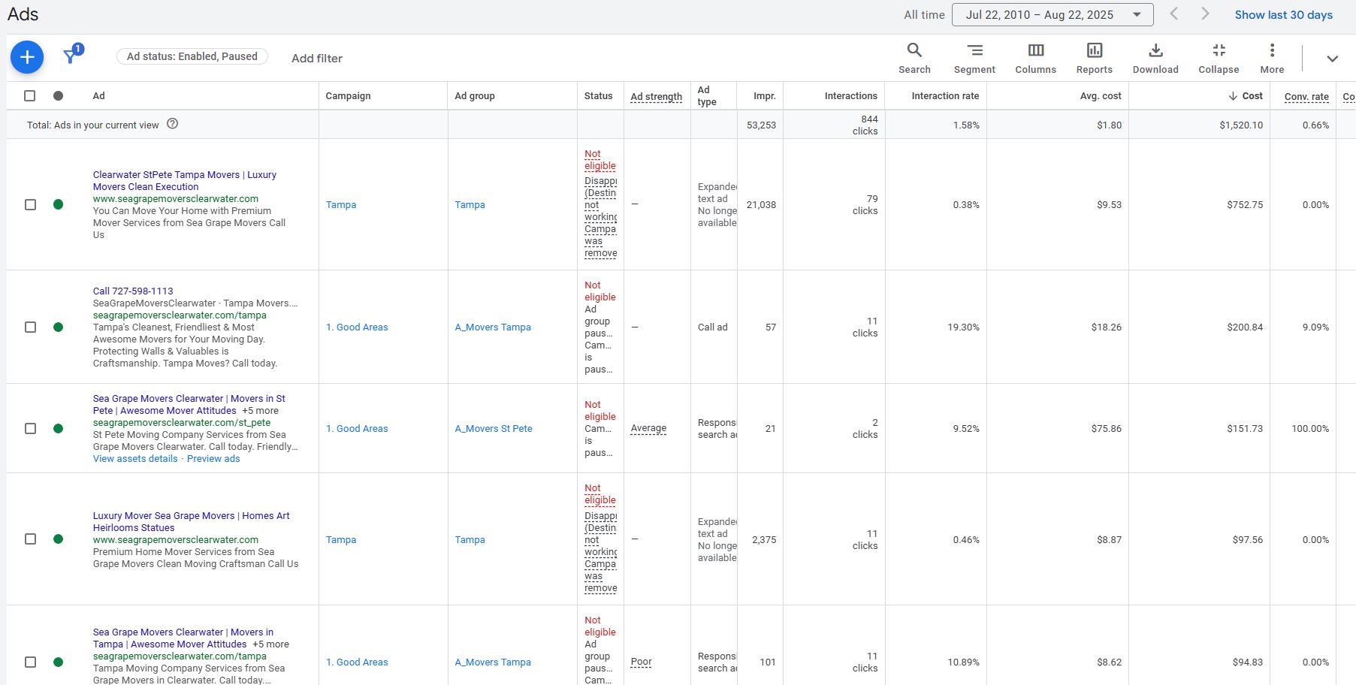Click the Status column header

(598, 95)
